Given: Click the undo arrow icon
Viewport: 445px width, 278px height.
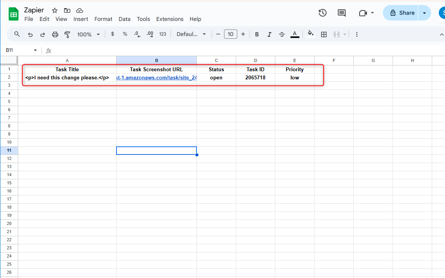Looking at the screenshot, I should point(30,34).
